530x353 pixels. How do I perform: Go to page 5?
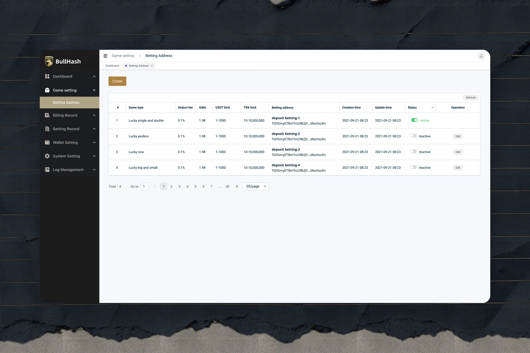point(196,186)
